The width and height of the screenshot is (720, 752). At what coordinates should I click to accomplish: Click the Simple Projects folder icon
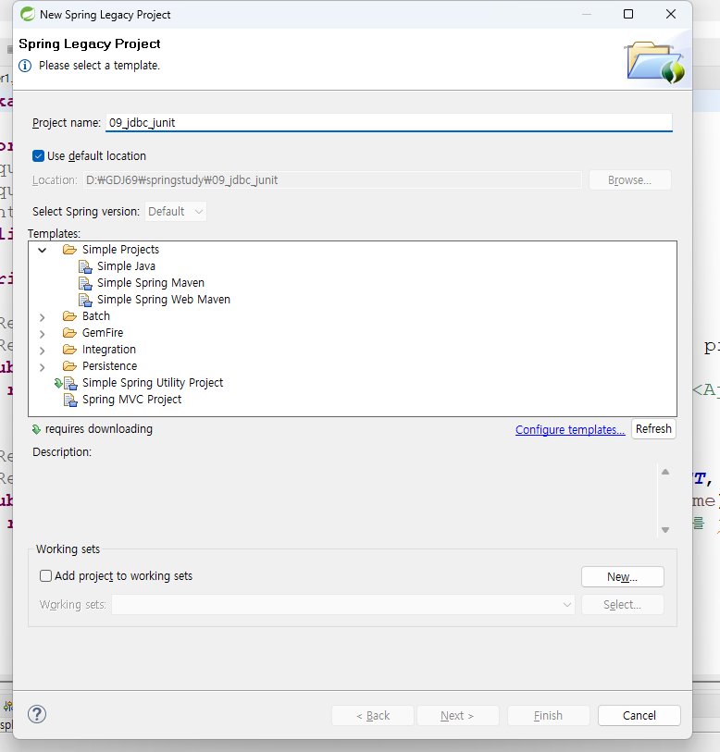coord(69,250)
